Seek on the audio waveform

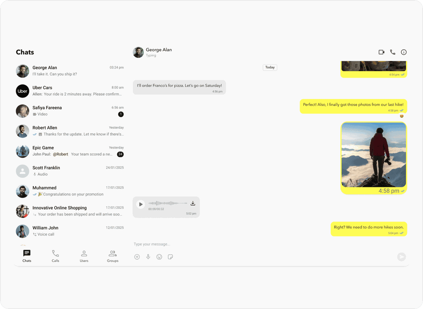tap(168, 203)
